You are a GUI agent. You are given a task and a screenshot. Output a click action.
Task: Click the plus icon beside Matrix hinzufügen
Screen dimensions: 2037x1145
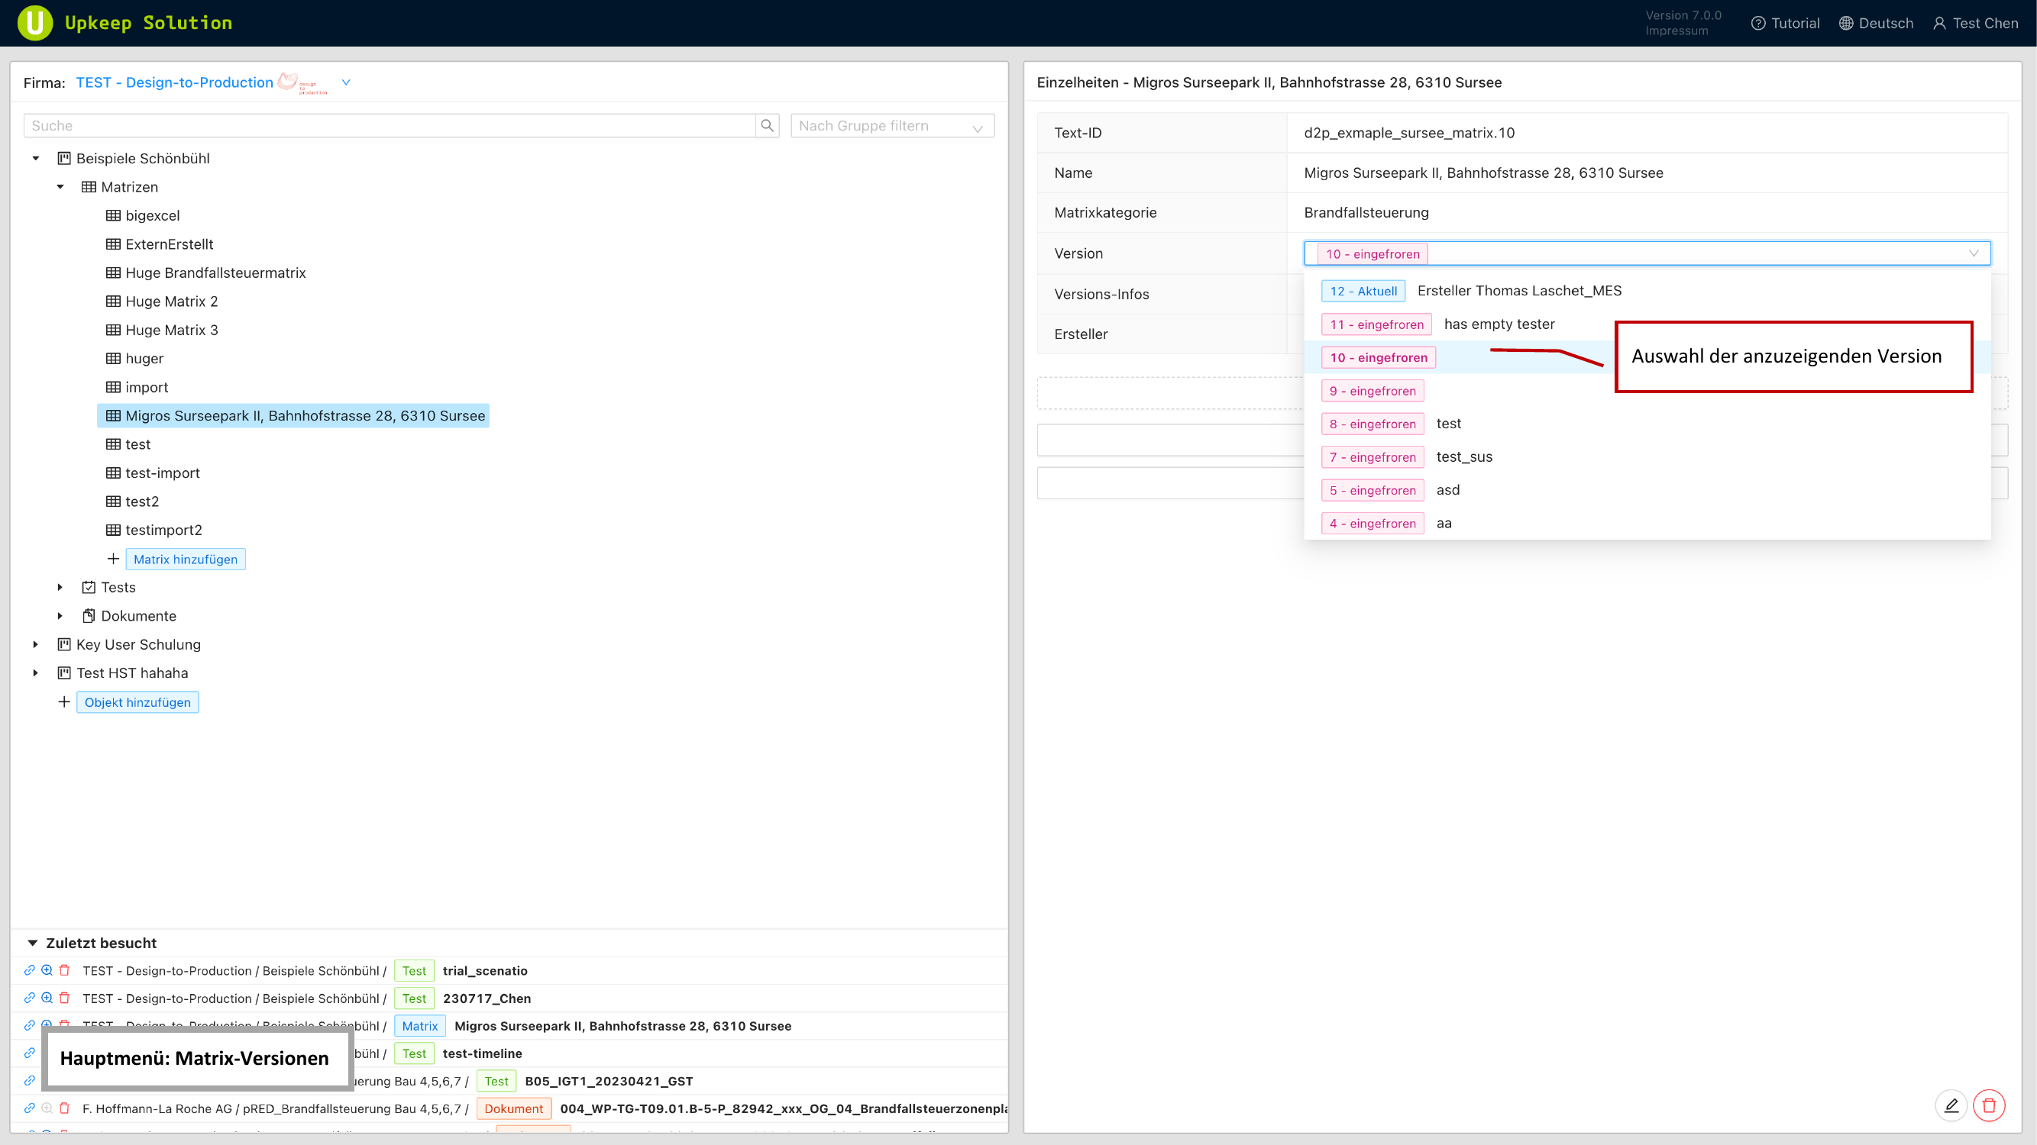[x=113, y=560]
